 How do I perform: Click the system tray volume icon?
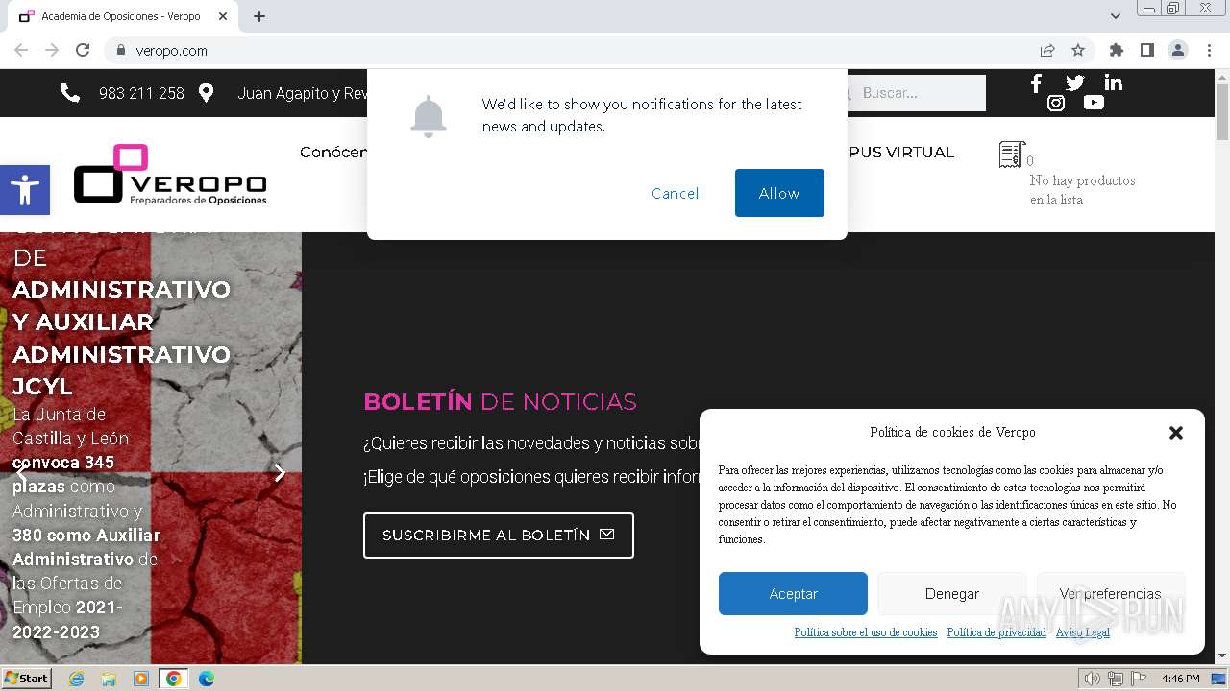click(1093, 679)
